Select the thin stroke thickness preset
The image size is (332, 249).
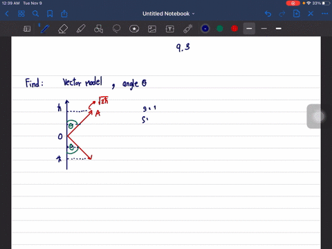264,28
